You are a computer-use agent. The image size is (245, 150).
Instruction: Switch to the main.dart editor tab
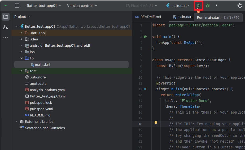tap(182, 17)
